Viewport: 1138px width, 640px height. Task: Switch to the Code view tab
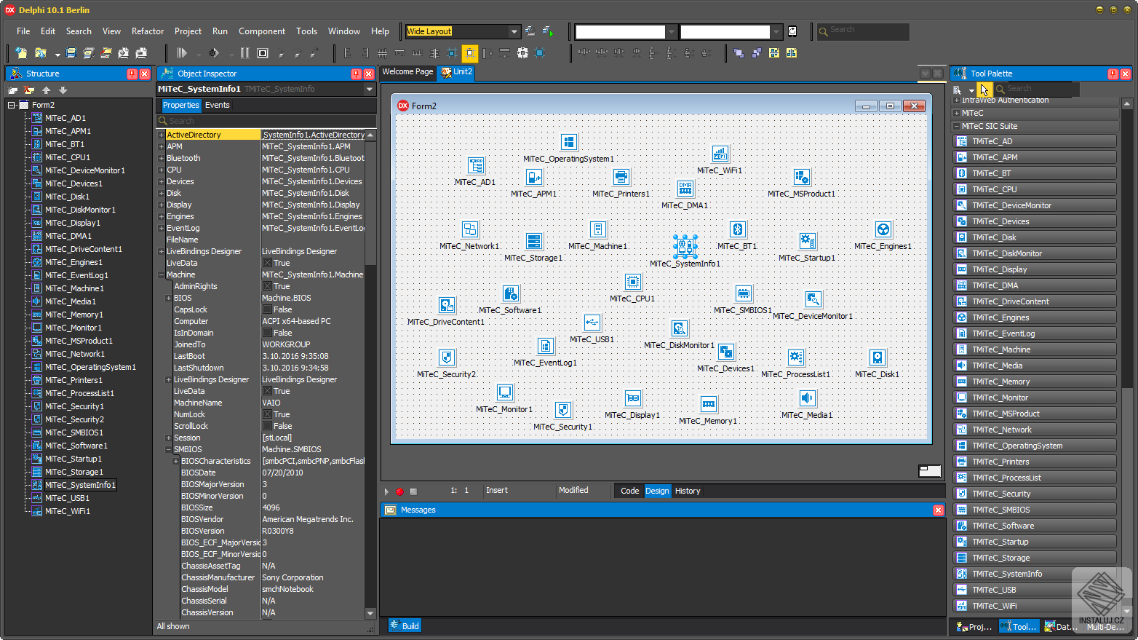[629, 491]
